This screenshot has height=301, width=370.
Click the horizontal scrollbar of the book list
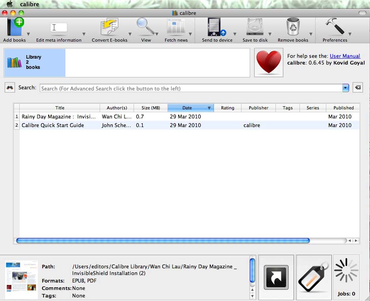pos(163,240)
